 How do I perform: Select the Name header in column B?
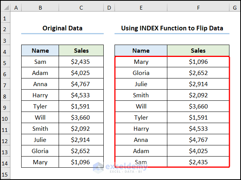coord(40,50)
